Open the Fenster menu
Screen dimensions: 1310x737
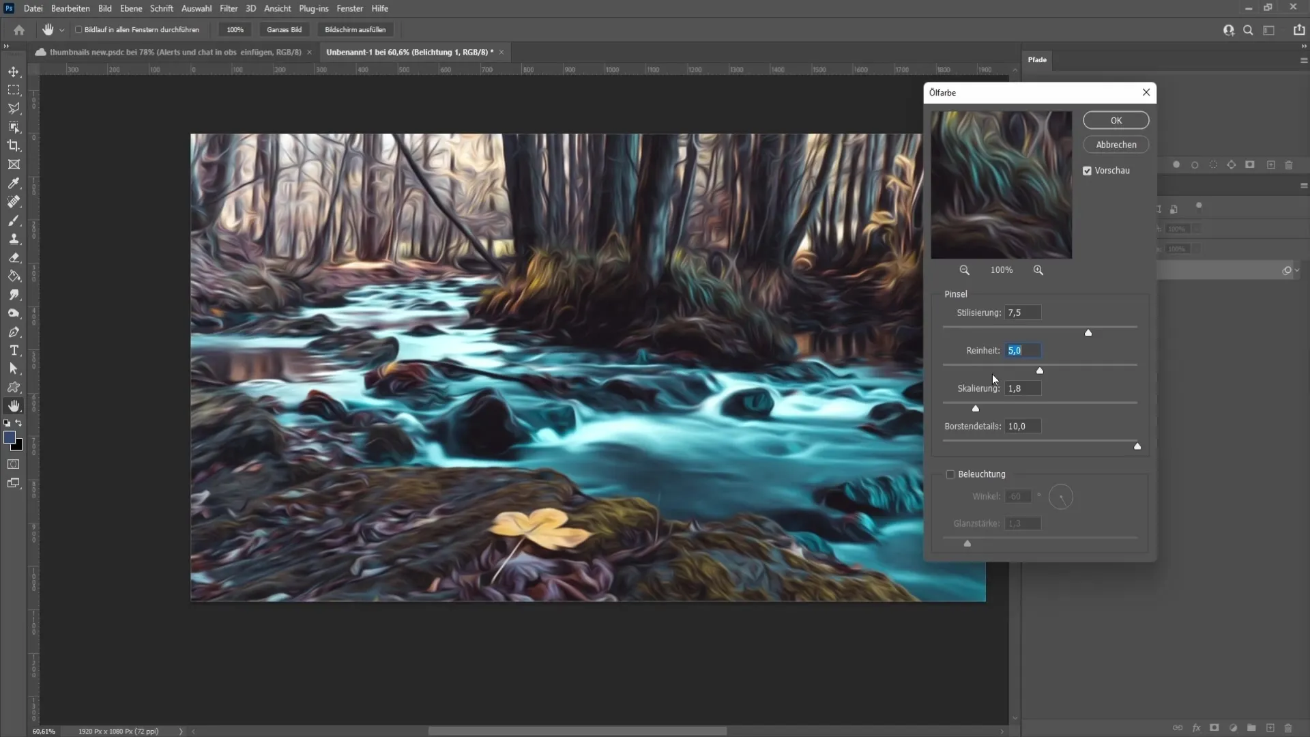point(349,8)
